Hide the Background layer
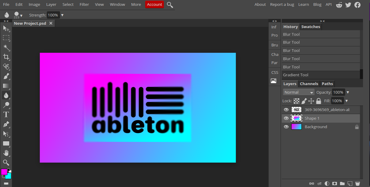 pos(286,127)
